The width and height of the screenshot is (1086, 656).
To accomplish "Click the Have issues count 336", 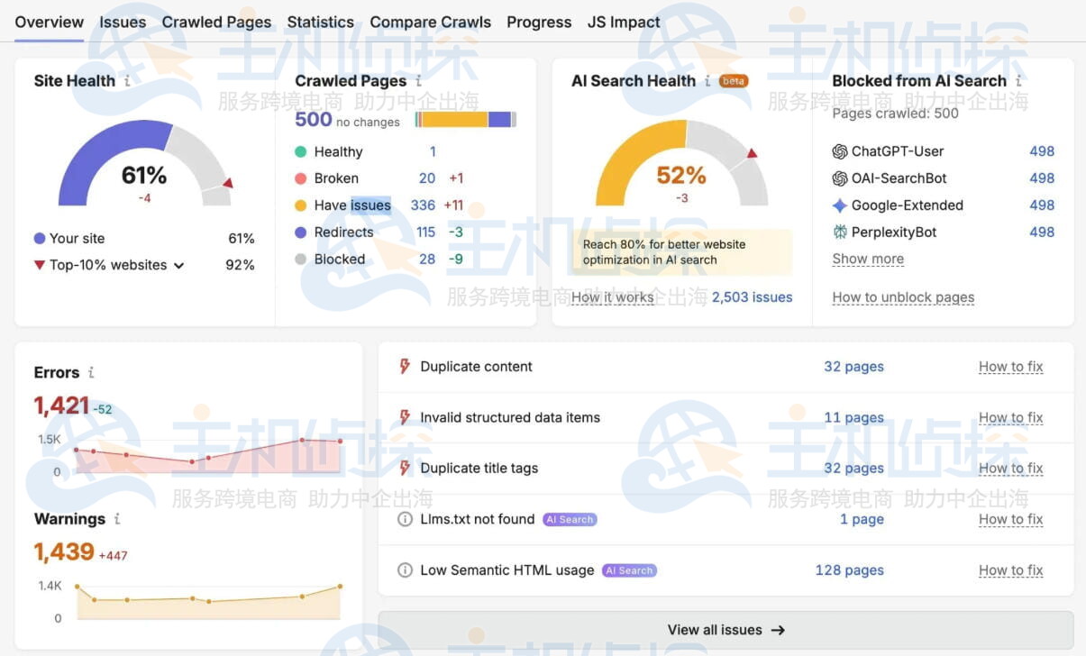I will pyautogui.click(x=423, y=205).
